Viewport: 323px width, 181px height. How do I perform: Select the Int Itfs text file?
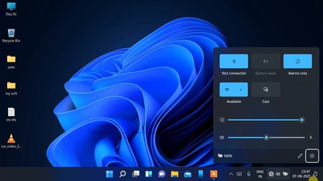pyautogui.click(x=11, y=115)
